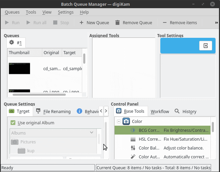Click the Ready status text
The height and width of the screenshot is (172, 220).
coord(7,168)
